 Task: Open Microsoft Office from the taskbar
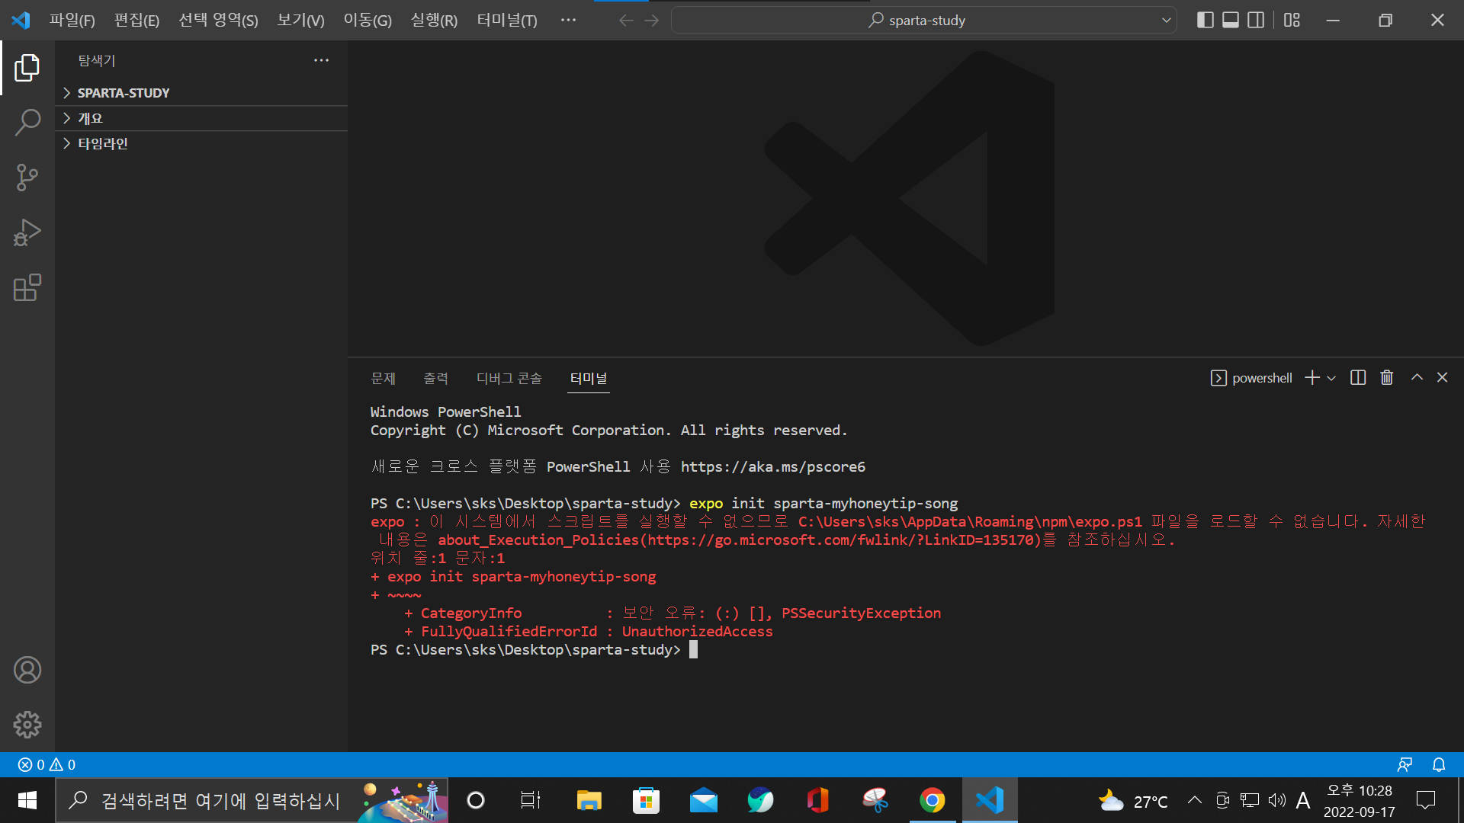[817, 800]
